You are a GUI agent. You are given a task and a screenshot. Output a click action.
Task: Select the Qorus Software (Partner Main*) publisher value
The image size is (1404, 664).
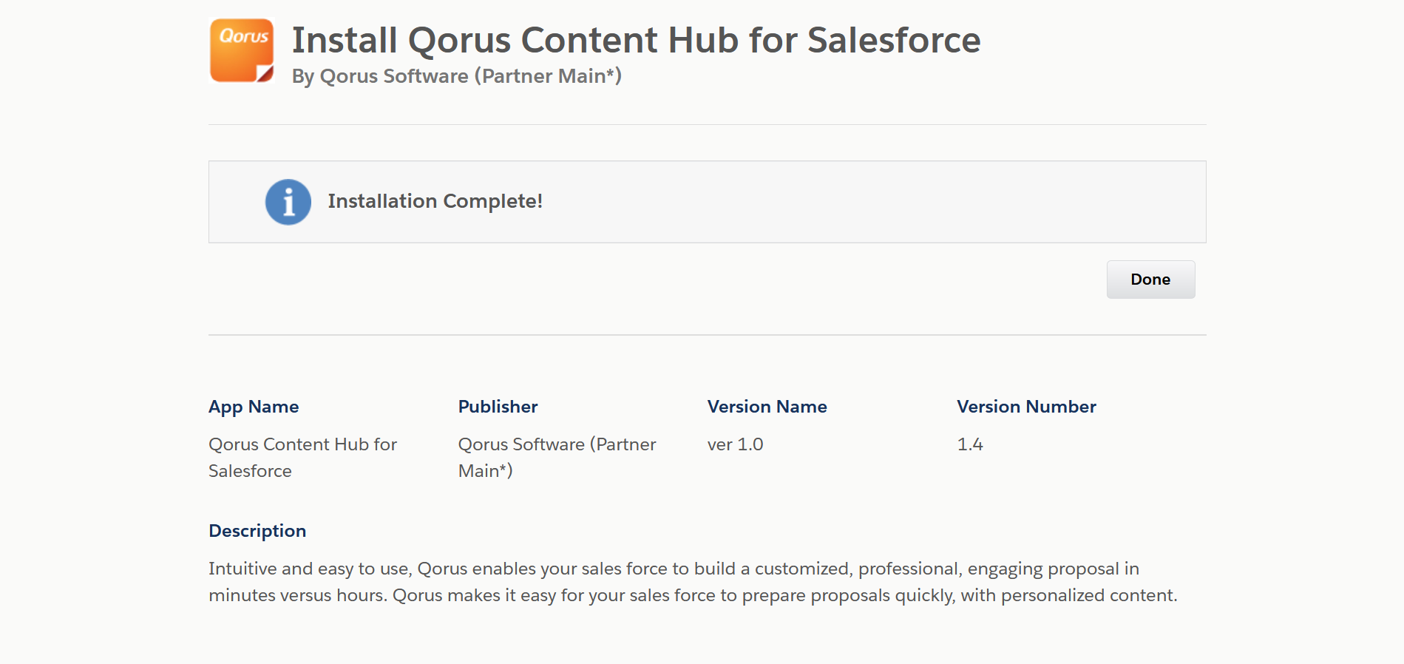coord(557,457)
